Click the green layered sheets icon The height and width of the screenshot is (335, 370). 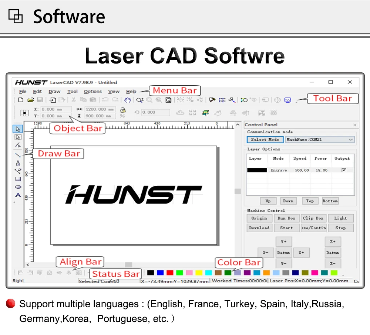click(205, 113)
